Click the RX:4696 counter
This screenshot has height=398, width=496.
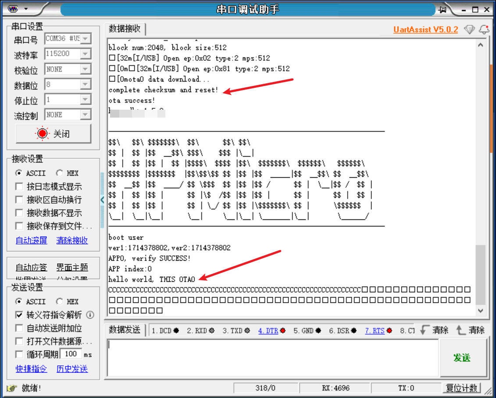click(335, 388)
